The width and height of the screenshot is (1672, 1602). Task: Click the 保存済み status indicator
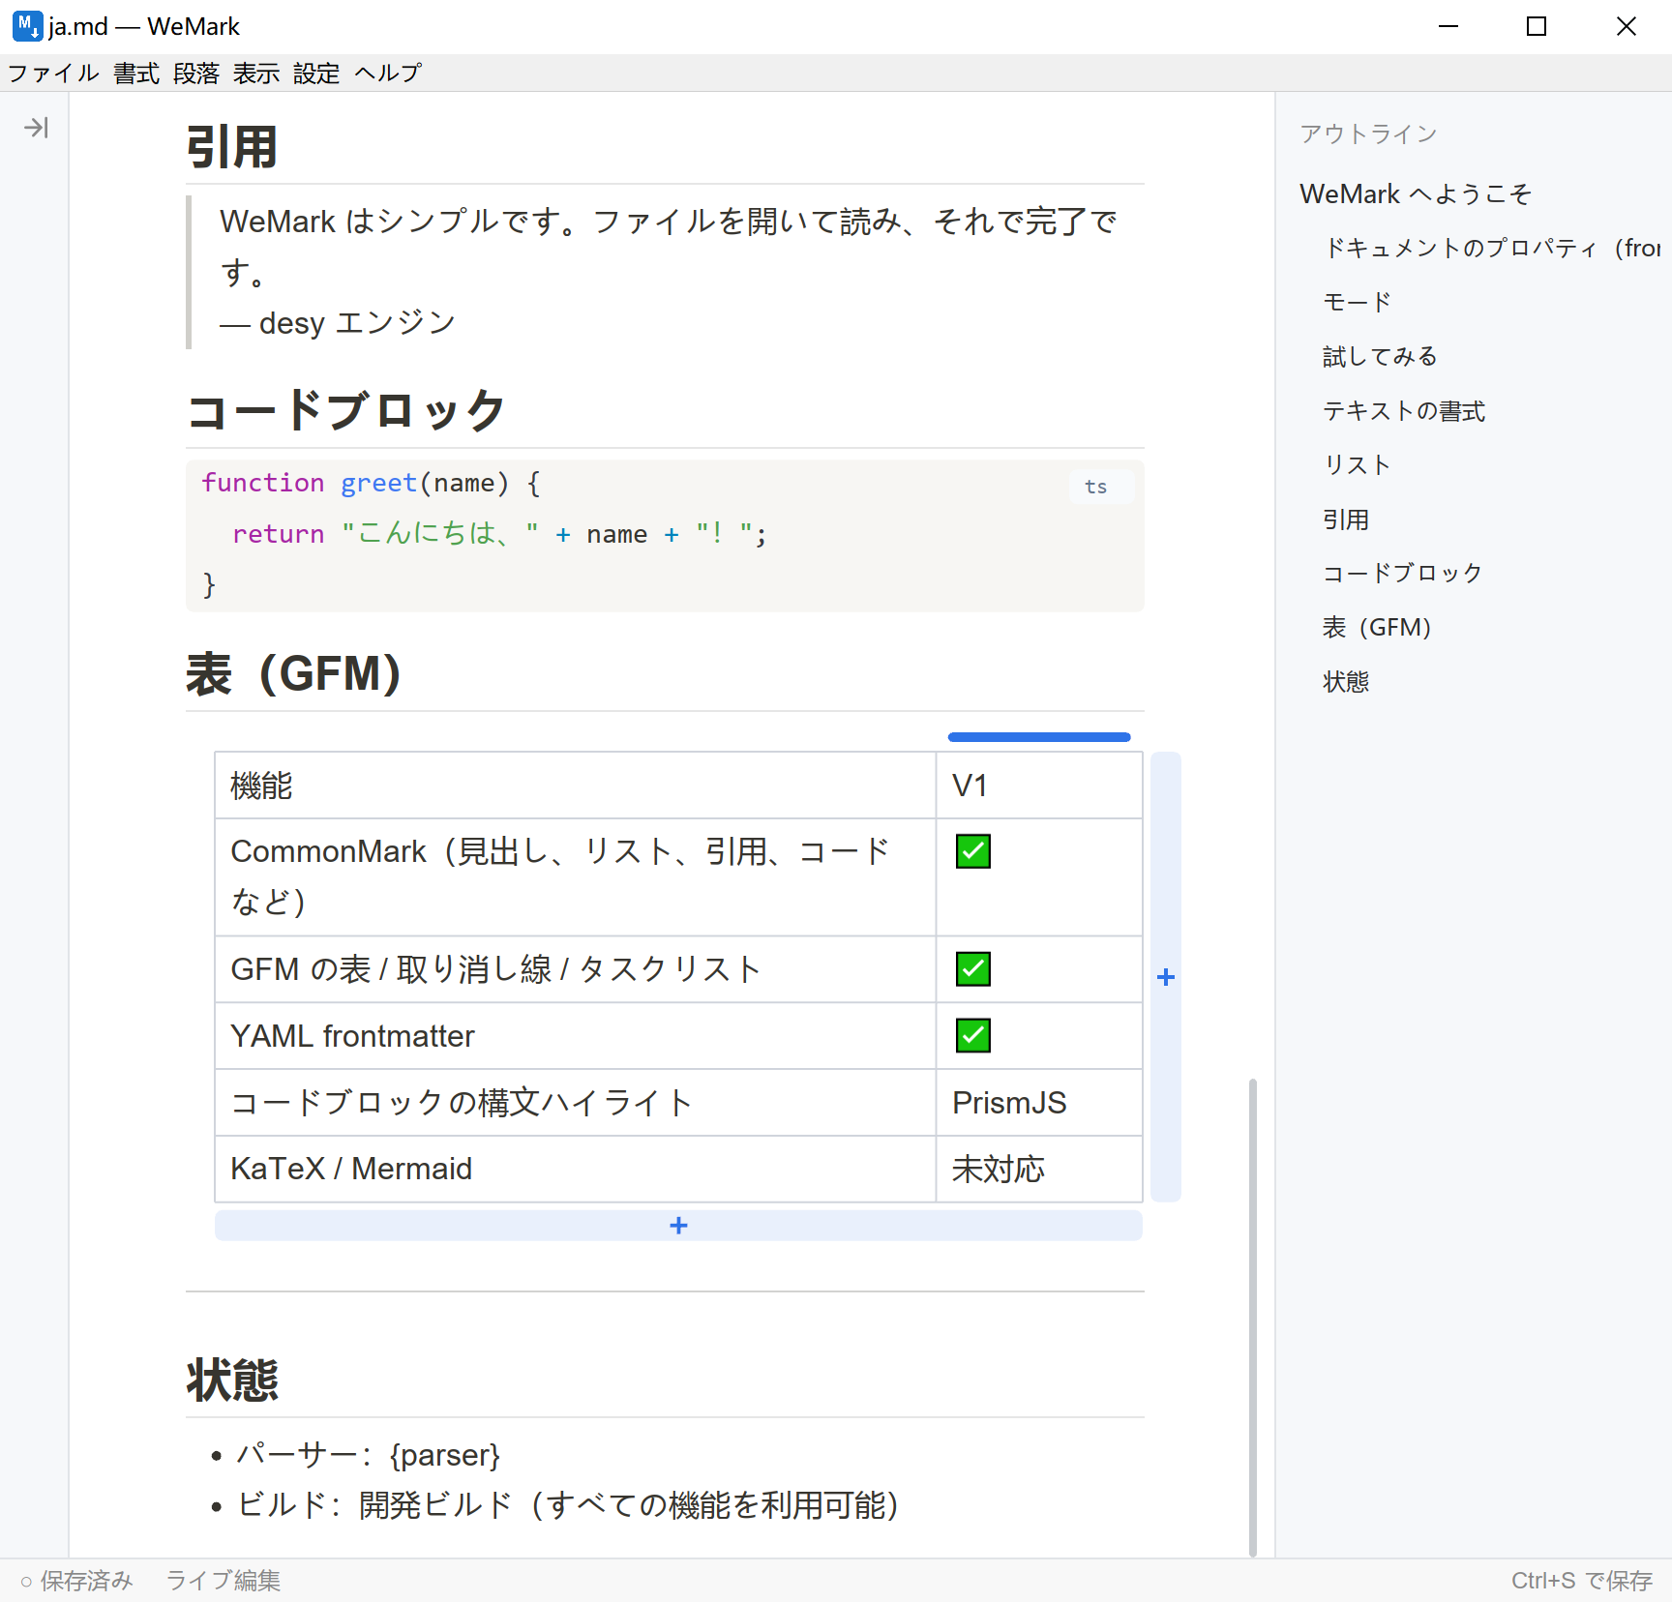(76, 1580)
